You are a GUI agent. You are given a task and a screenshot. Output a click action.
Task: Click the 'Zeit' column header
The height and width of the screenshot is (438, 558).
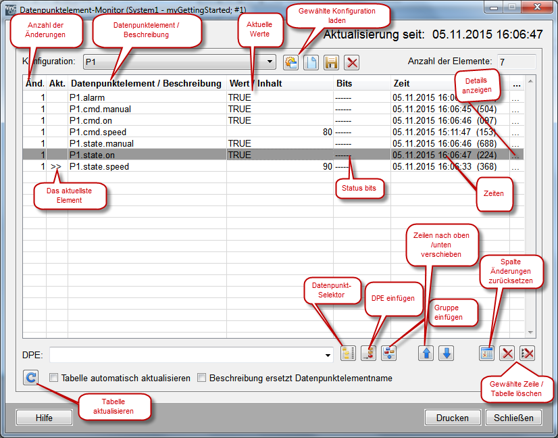tap(450, 83)
